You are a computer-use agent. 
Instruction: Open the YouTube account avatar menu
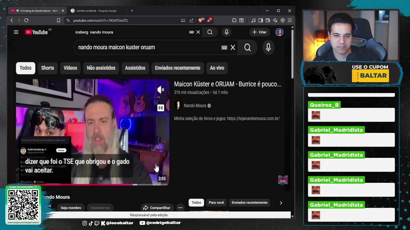[x=279, y=32]
